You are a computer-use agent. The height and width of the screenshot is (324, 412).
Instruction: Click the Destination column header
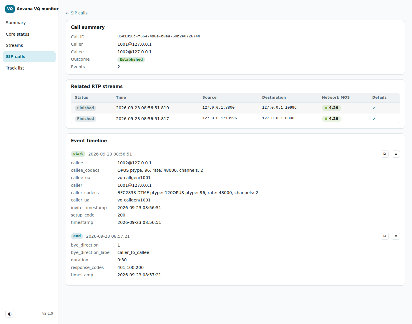274,97
